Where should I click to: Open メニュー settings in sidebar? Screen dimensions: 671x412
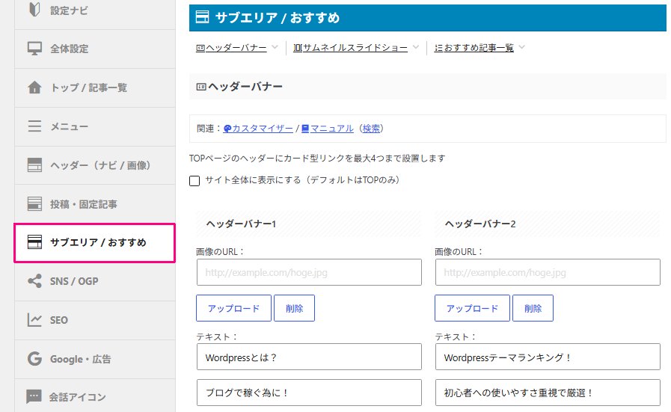(95, 126)
